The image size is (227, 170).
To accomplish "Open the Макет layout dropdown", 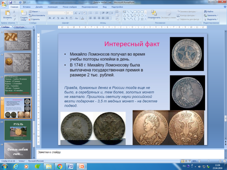I will coord(34,12).
